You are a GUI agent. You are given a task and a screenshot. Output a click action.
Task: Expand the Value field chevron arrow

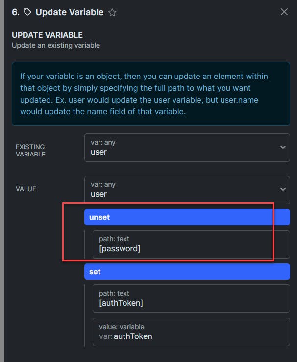point(283,189)
